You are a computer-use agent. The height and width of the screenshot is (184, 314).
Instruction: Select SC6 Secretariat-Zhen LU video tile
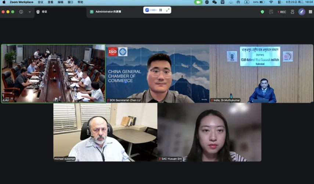(158, 73)
